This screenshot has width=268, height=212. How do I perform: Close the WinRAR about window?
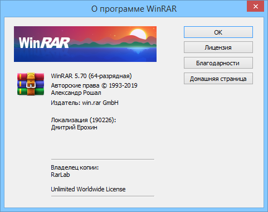[x=255, y=6]
